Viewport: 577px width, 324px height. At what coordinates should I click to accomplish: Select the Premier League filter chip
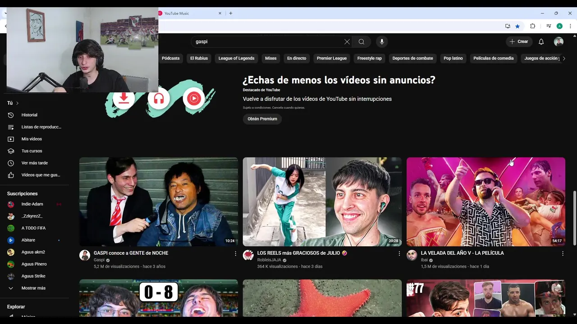[x=332, y=58]
